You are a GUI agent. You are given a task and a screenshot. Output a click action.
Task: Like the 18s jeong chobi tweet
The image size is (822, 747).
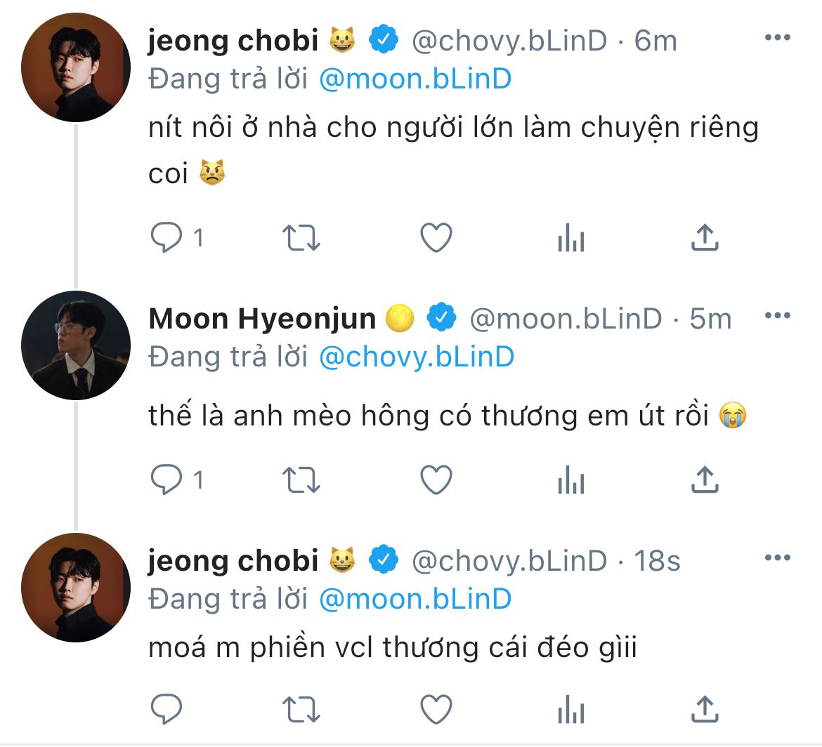pyautogui.click(x=436, y=709)
